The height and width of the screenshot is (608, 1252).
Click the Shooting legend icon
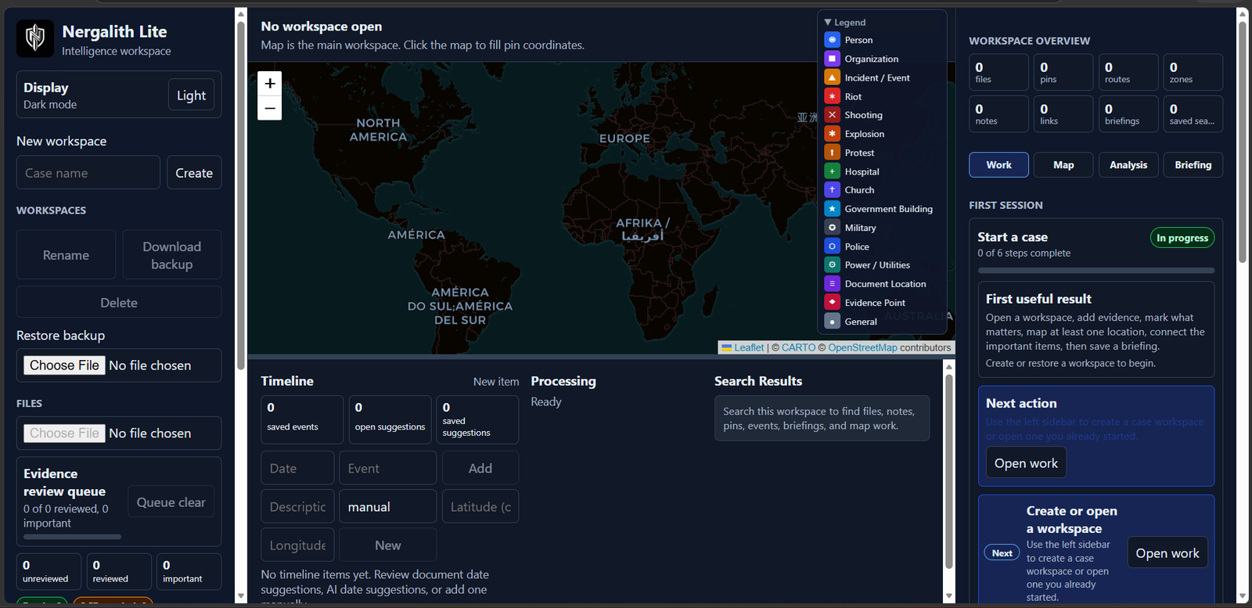click(833, 115)
